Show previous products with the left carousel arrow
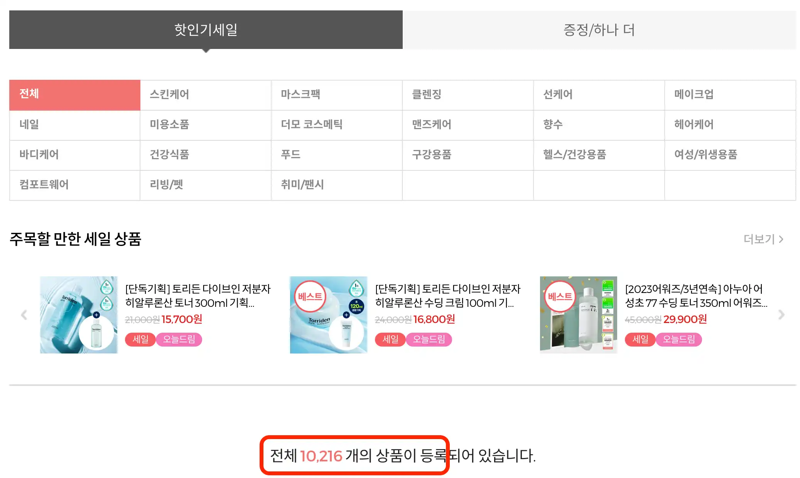The height and width of the screenshot is (478, 800). 24,315
